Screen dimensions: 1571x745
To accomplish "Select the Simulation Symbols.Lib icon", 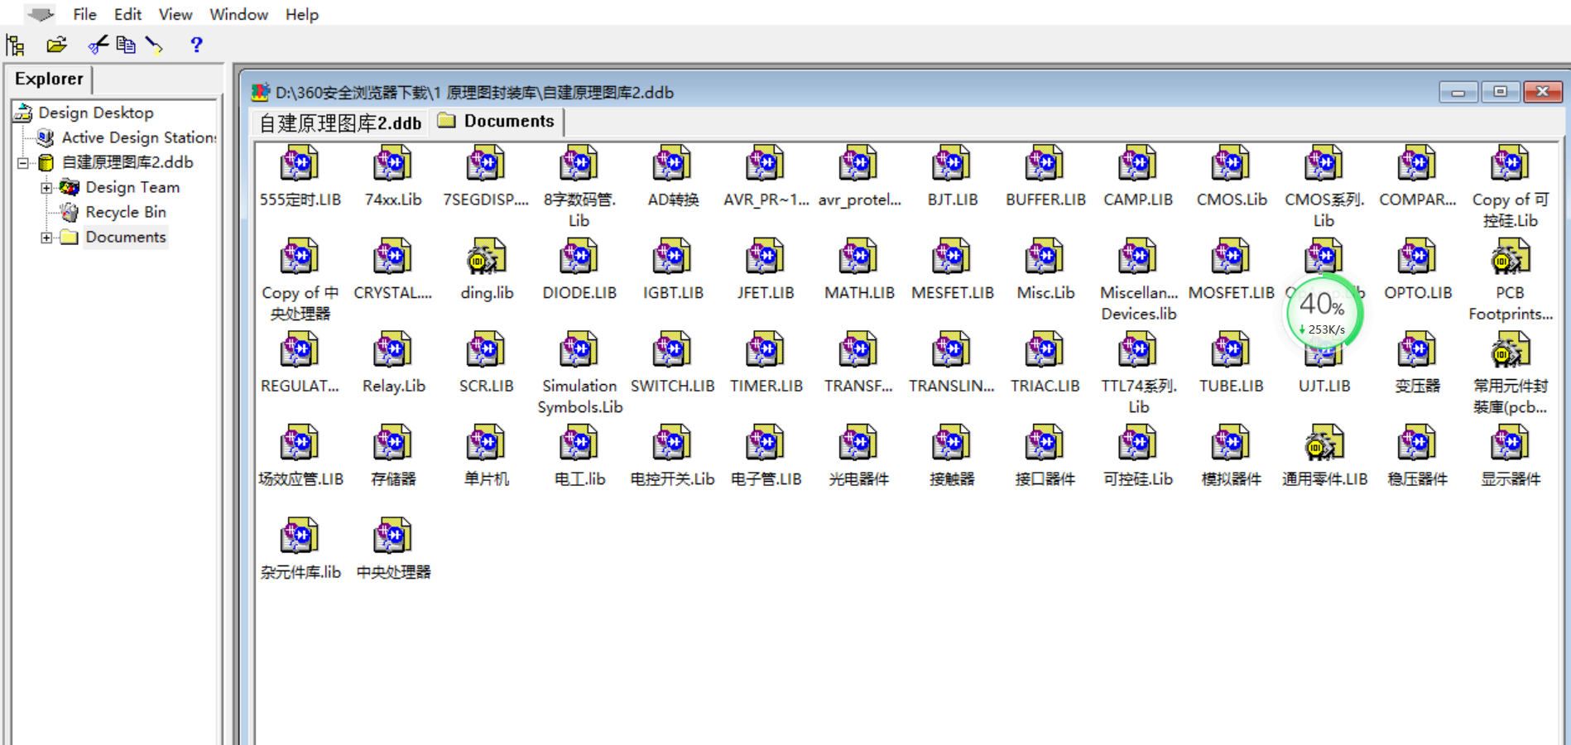I will pos(579,350).
